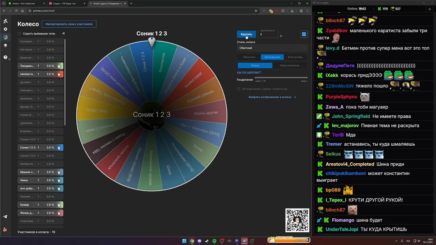Click trophy icon on active Соник 1 2 3 row

[59, 148]
